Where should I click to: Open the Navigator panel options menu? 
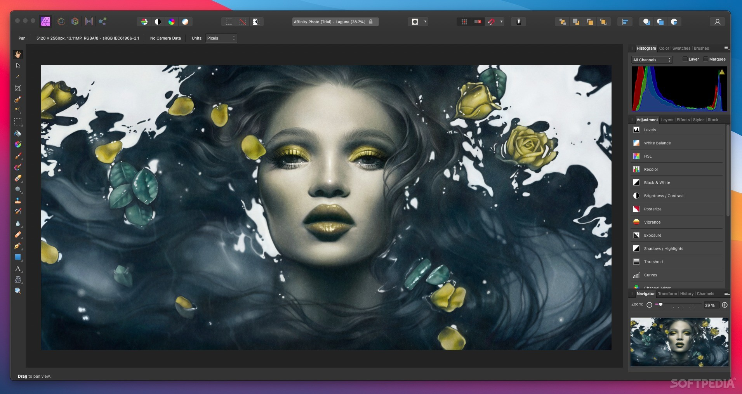726,293
